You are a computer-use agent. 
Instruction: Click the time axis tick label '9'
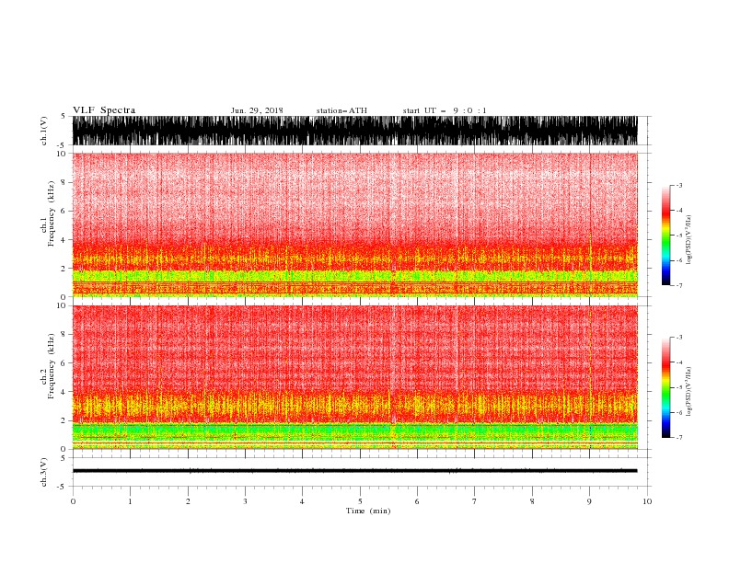(x=589, y=501)
